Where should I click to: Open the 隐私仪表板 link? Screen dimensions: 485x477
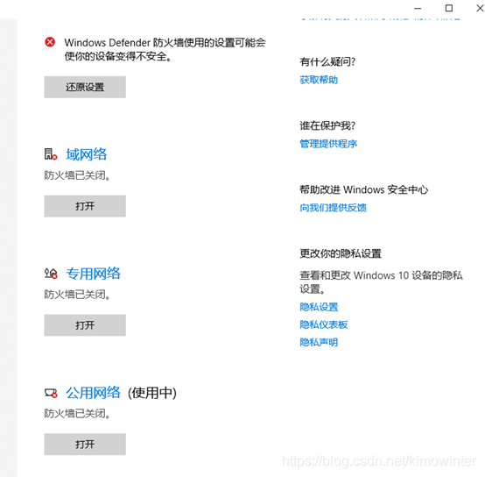[x=324, y=324]
